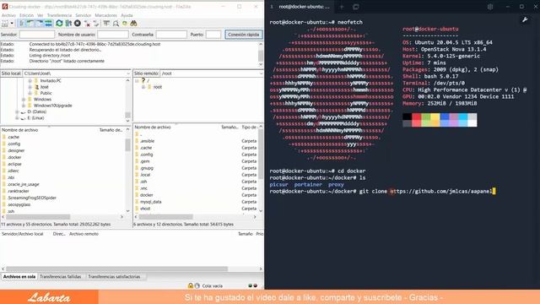The width and height of the screenshot is (540, 304).
Task: Expand the E: (Linux) drive node
Action: (x=17, y=118)
